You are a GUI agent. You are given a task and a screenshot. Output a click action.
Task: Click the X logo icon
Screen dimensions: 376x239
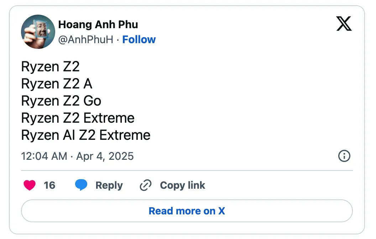(x=344, y=25)
